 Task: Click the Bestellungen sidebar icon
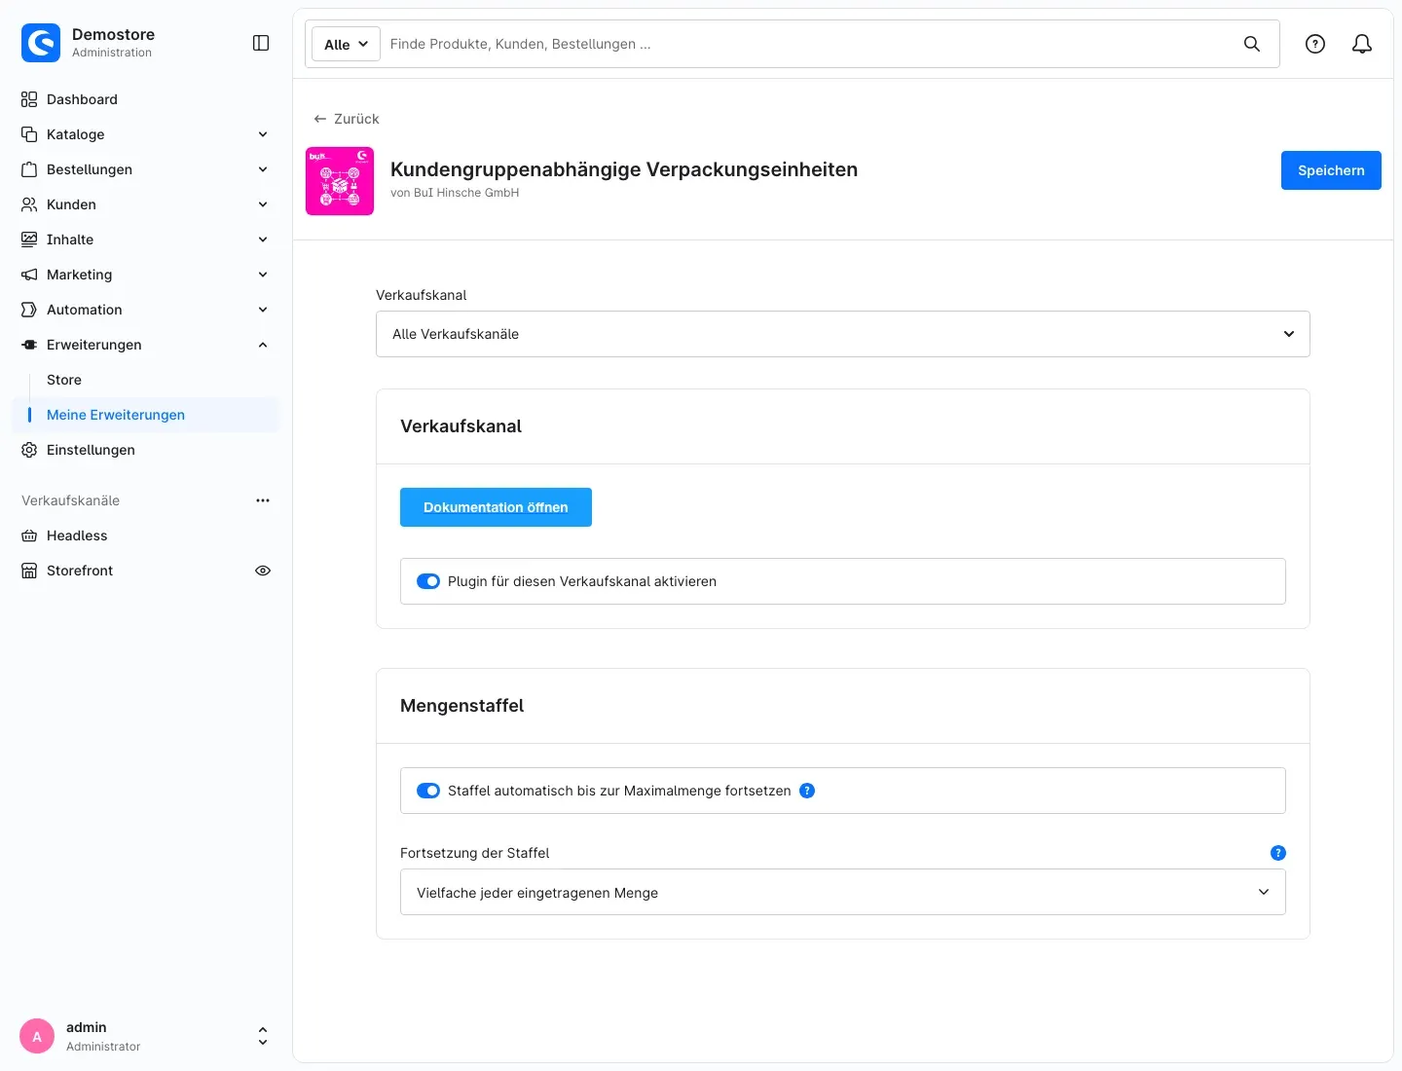(29, 169)
